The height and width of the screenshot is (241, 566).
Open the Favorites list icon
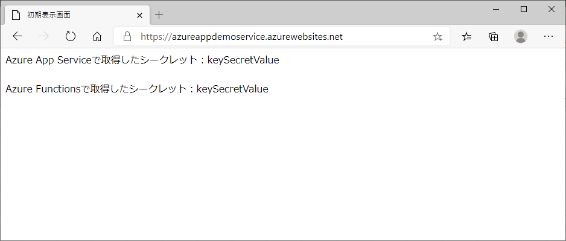click(x=466, y=36)
